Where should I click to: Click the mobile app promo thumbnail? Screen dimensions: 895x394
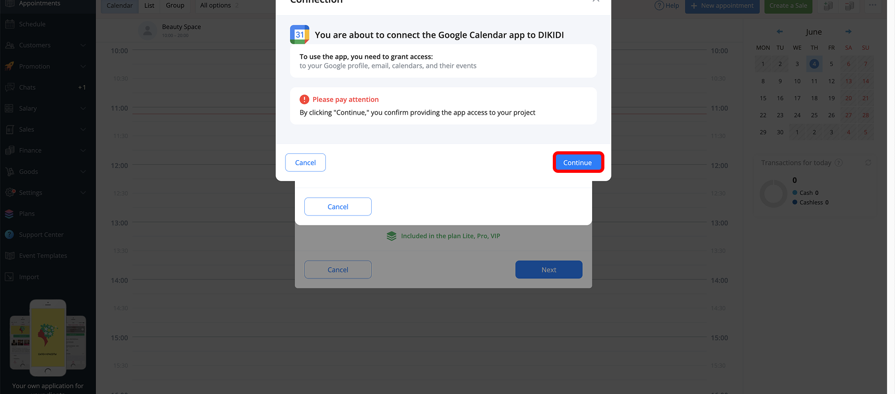48,337
